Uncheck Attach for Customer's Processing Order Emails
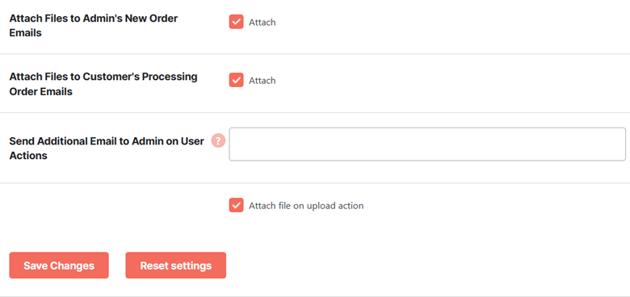The width and height of the screenshot is (630, 297). 236,80
